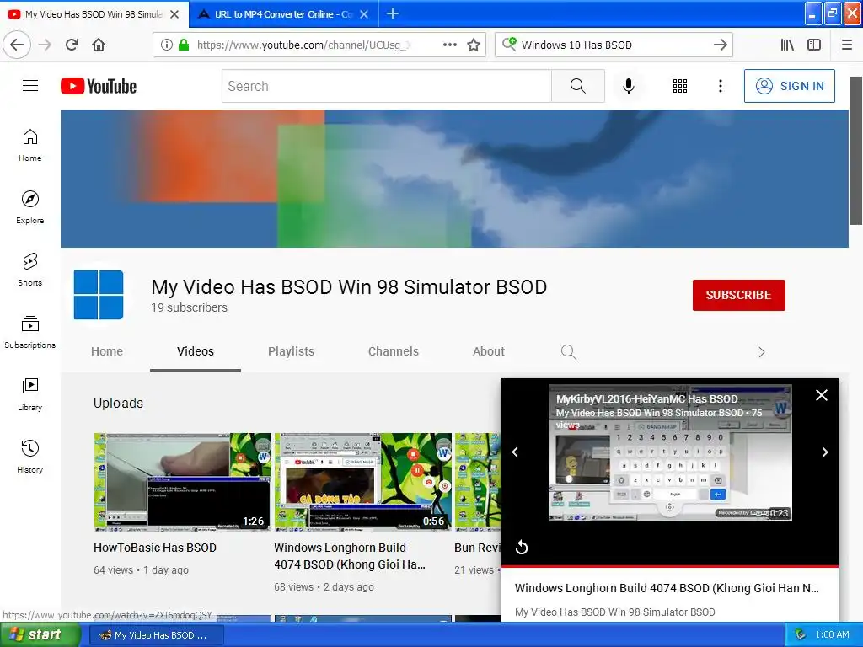Click the green padlock secure icon
The image size is (863, 647).
tap(184, 45)
